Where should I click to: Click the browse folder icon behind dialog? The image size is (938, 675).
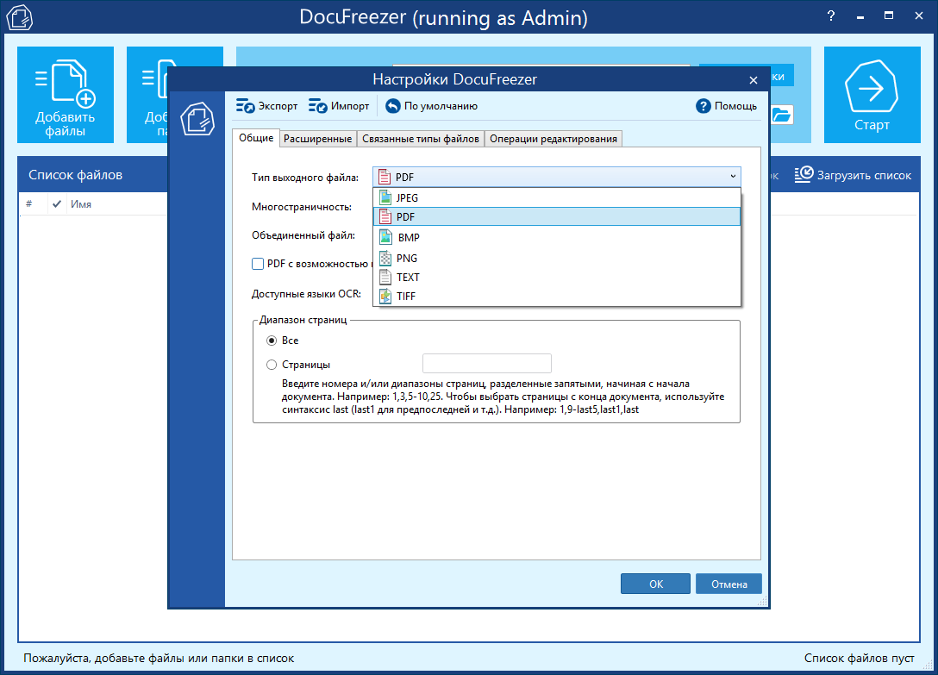click(781, 115)
